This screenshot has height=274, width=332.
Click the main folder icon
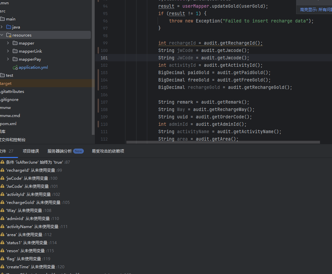[3, 19]
